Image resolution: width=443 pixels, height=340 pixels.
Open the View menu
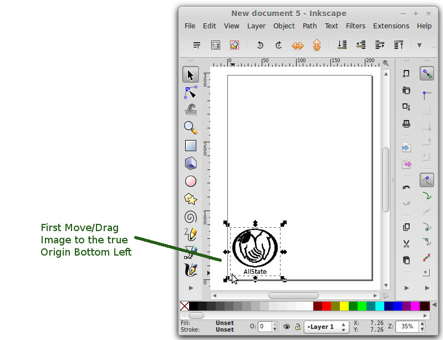pos(231,26)
